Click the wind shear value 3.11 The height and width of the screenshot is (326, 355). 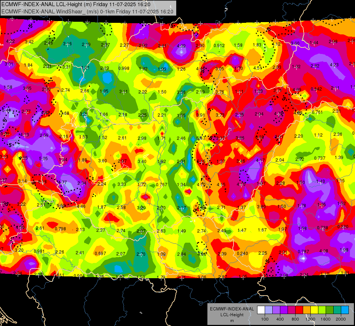pos(123,92)
